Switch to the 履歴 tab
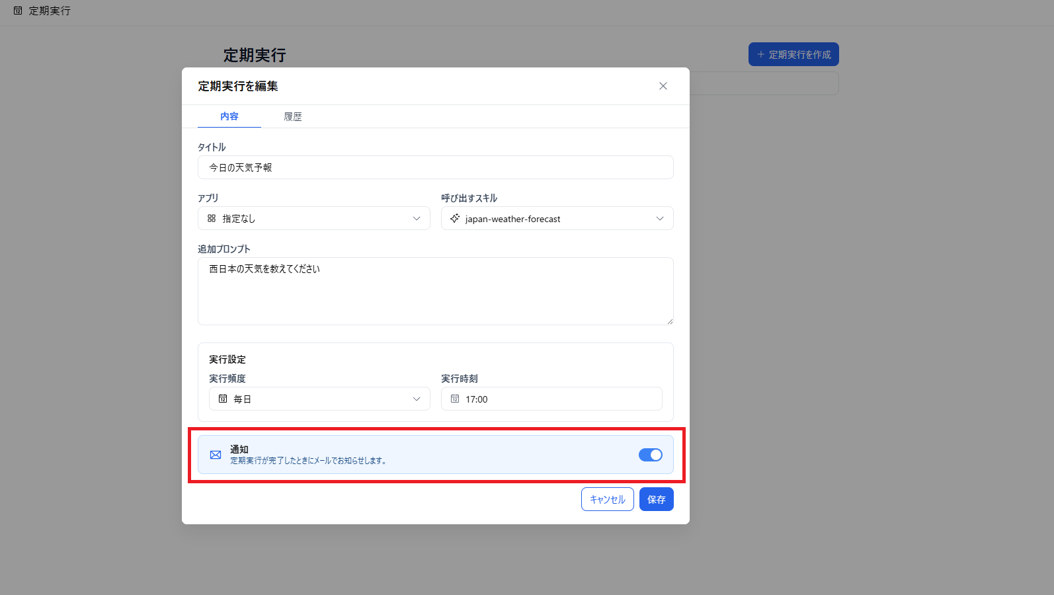This screenshot has width=1054, height=595. coord(293,116)
